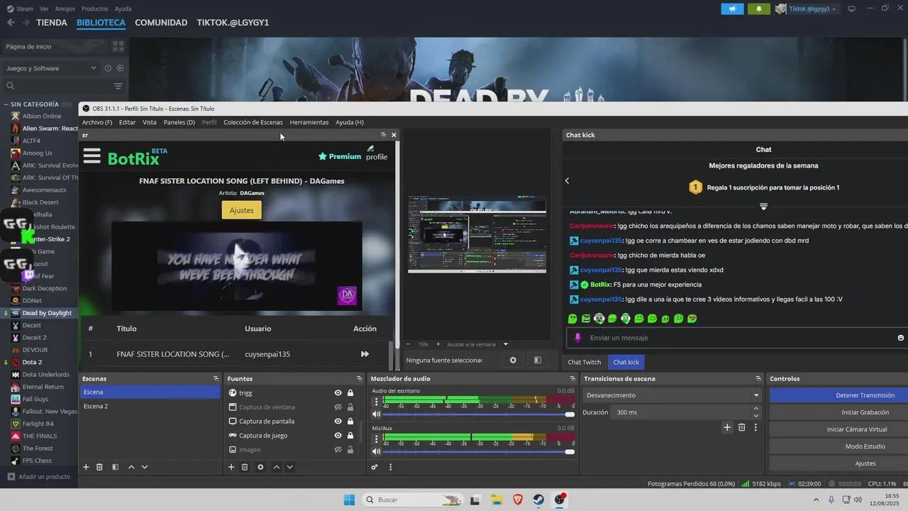Open Steam COMUNIDAD tab
The width and height of the screenshot is (908, 511).
click(x=161, y=23)
